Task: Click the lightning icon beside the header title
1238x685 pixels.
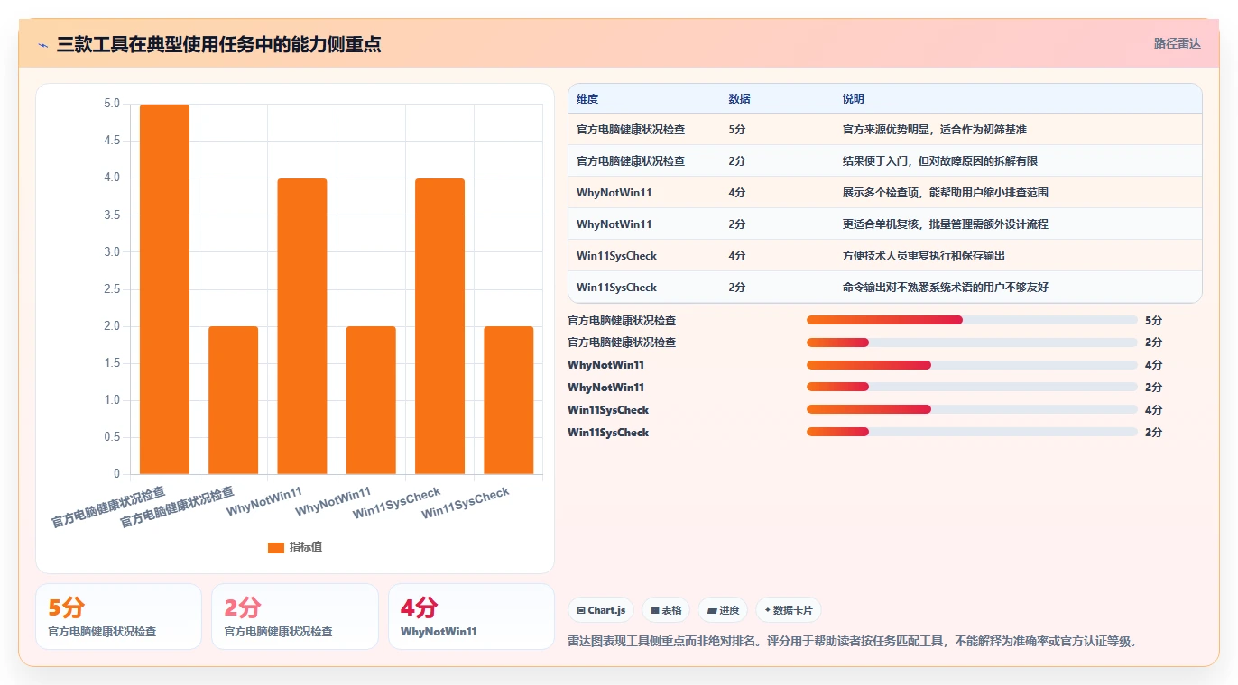Action: [42, 44]
